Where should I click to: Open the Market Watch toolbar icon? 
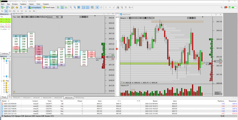12,7
